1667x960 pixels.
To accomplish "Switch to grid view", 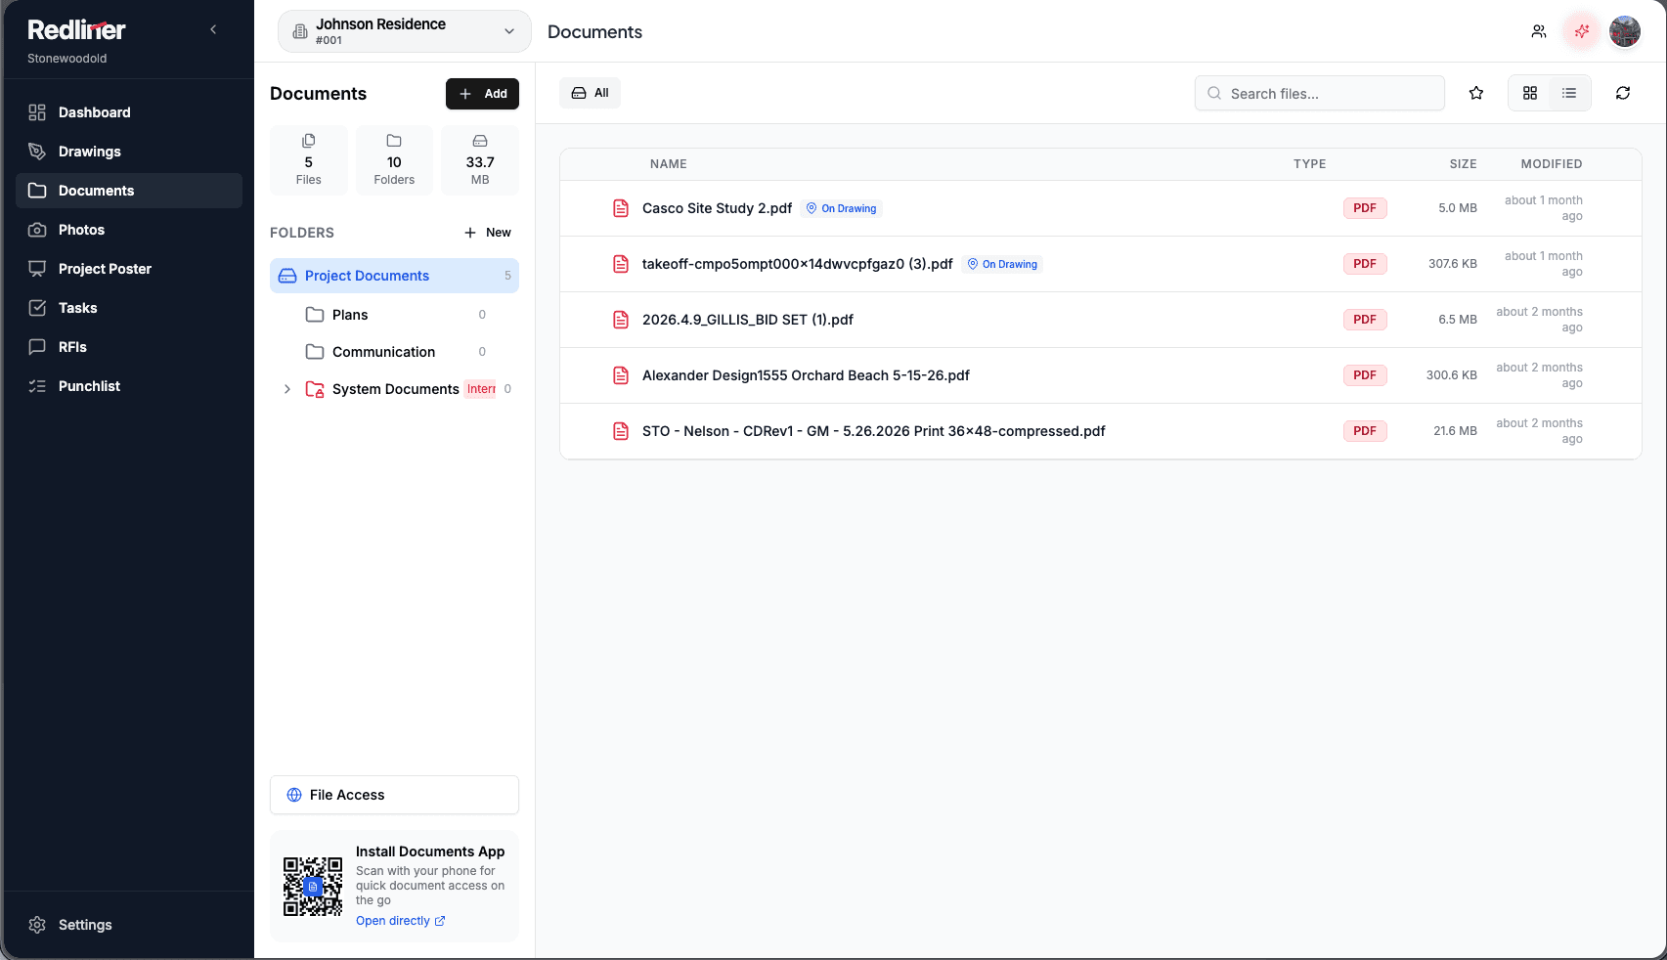I will pyautogui.click(x=1530, y=93).
